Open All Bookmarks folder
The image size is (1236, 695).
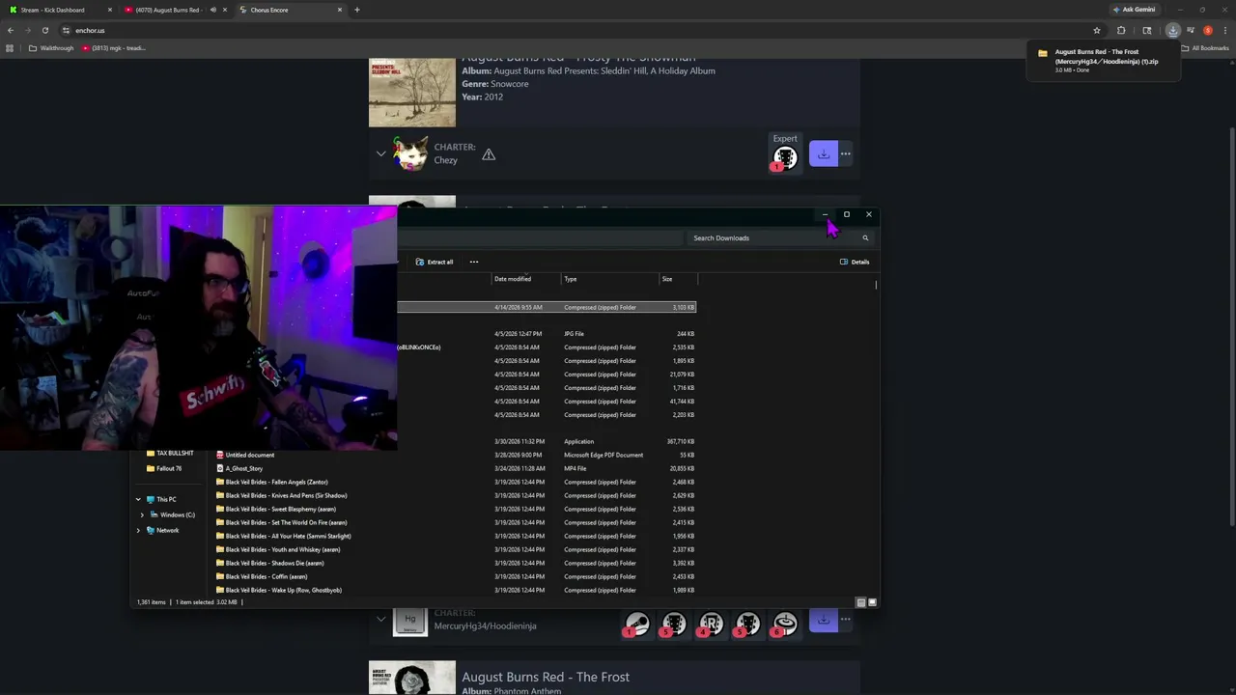click(1205, 48)
